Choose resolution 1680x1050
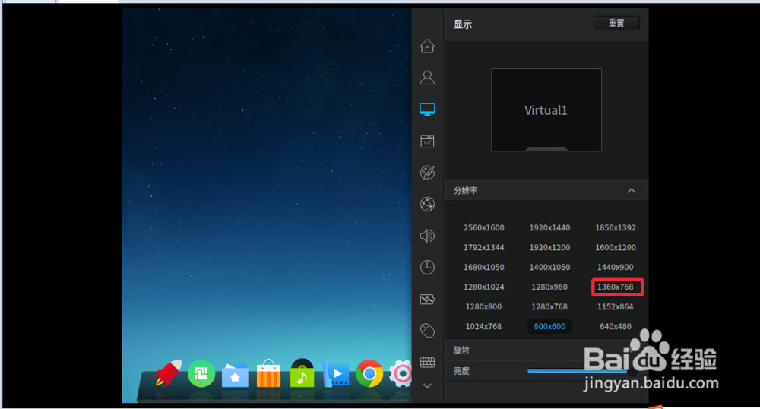 483,268
